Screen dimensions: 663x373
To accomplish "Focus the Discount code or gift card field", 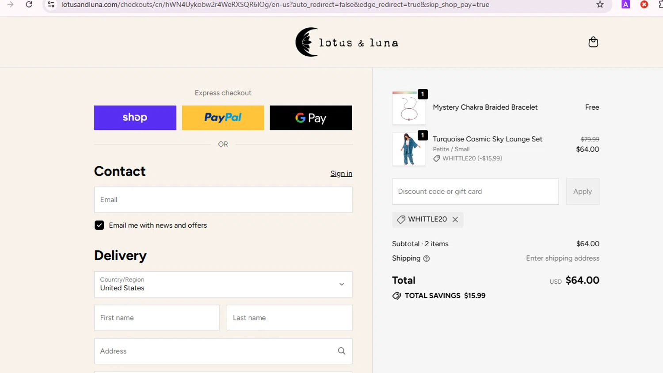I will point(475,191).
